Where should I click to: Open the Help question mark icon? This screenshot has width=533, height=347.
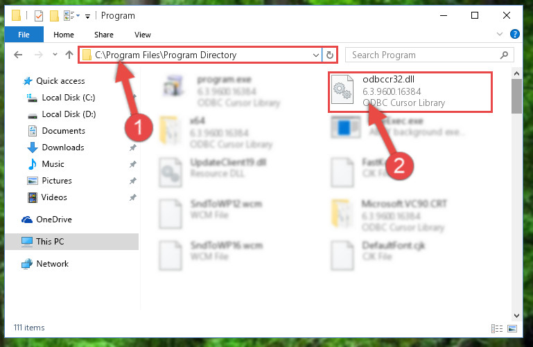(x=515, y=34)
